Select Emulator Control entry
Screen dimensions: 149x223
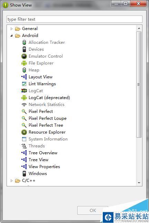[x=46, y=56]
